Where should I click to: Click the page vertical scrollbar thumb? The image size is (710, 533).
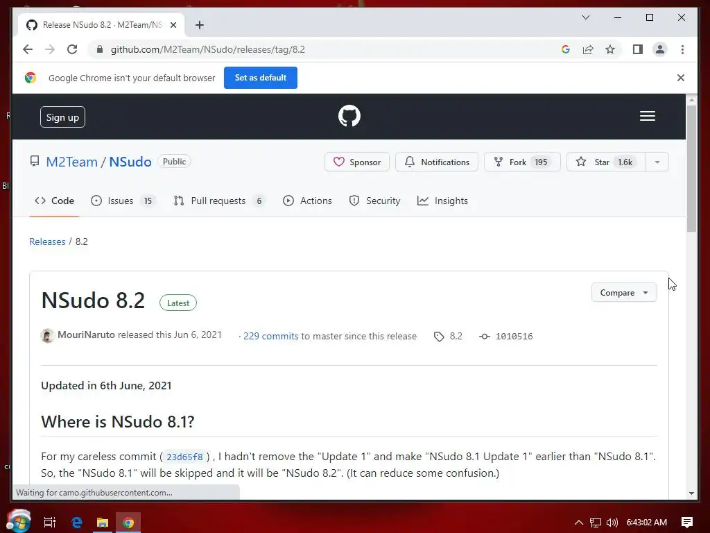(691, 168)
